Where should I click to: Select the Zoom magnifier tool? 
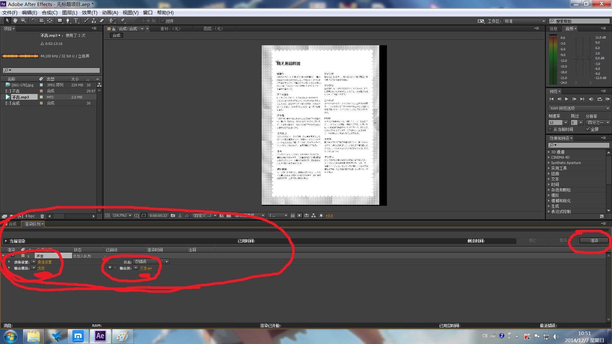tap(24, 21)
